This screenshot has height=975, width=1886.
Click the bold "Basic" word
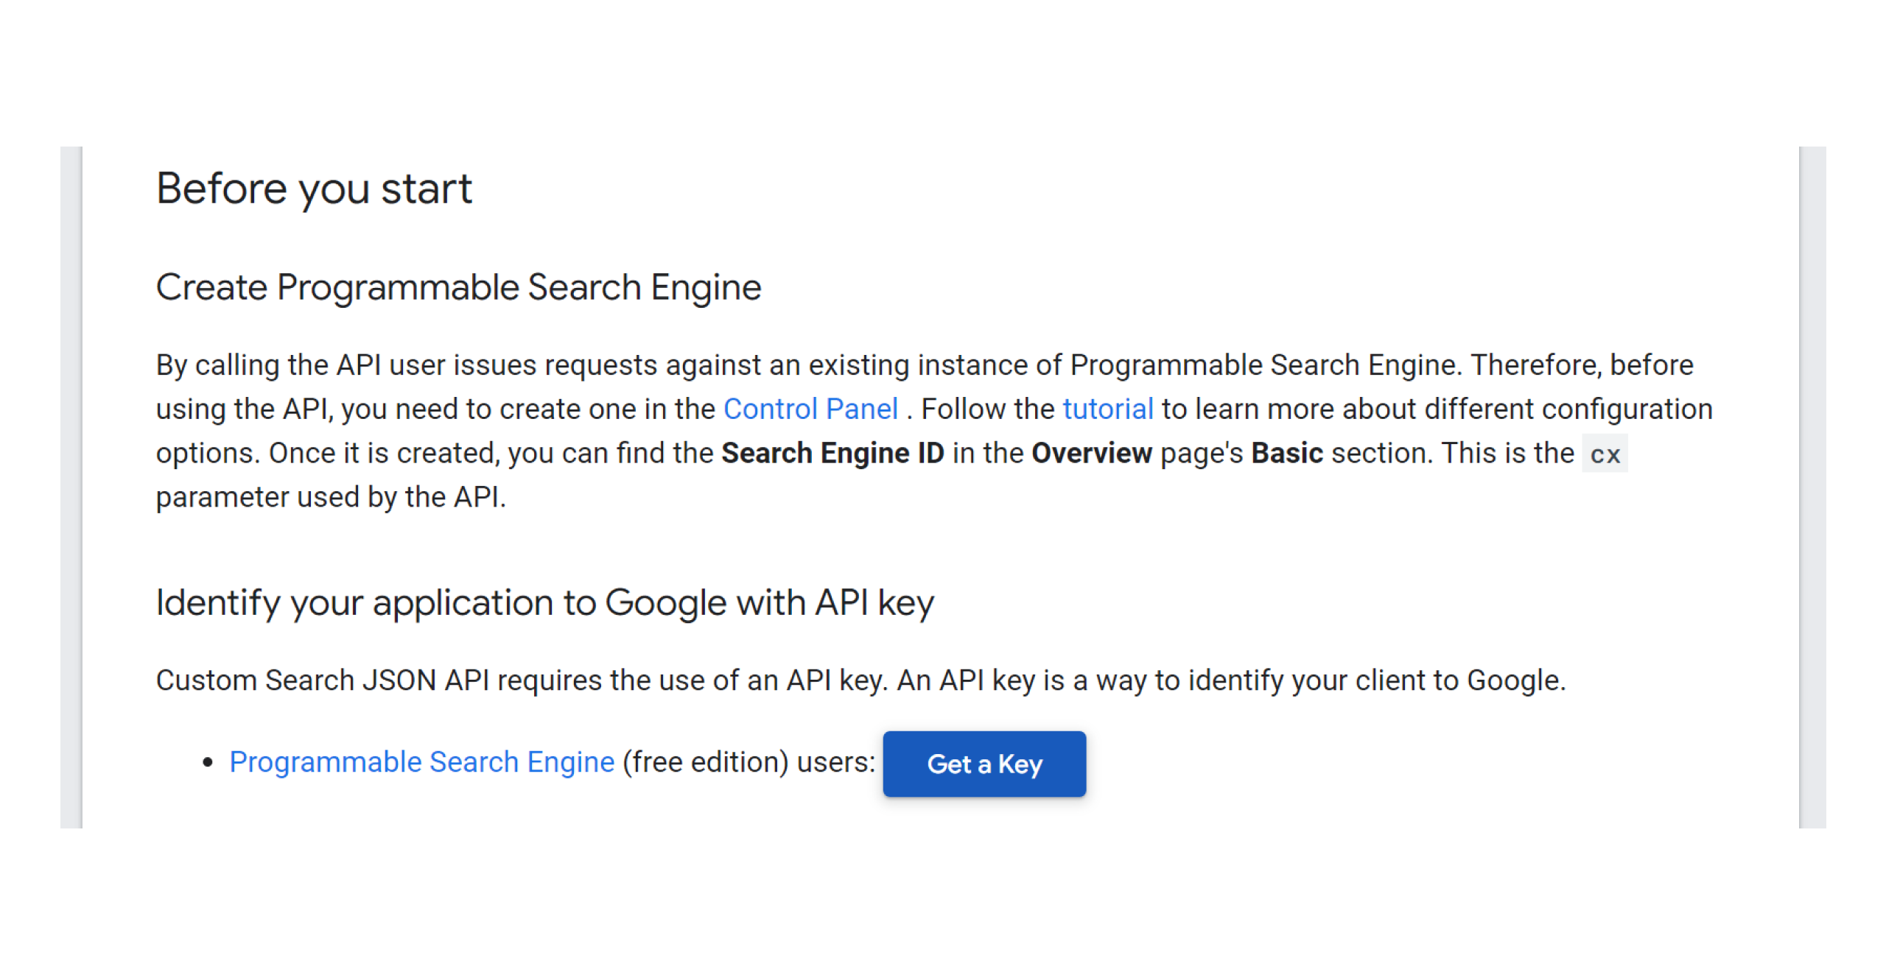pos(1287,453)
